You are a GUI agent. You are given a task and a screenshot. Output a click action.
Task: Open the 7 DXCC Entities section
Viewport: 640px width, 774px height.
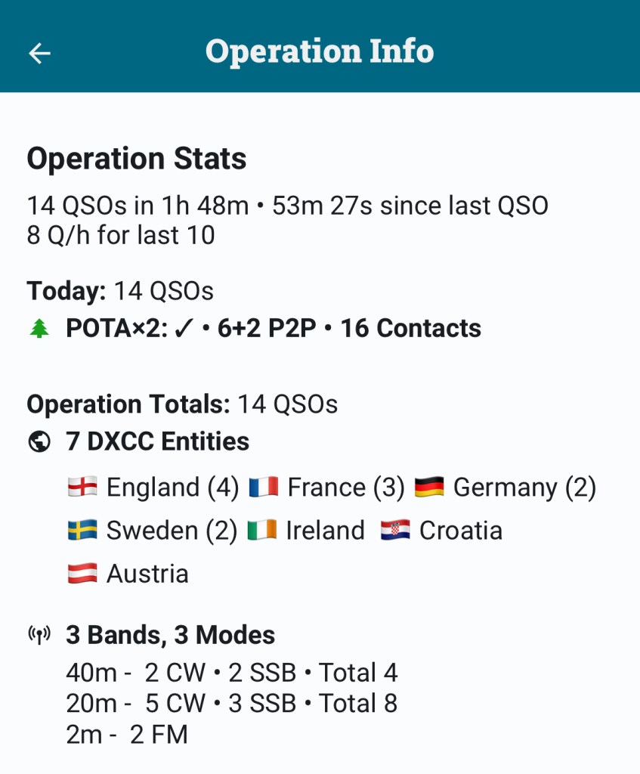(157, 441)
